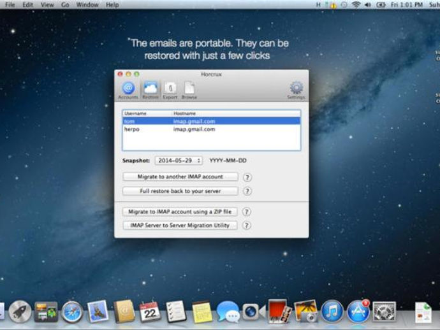The height and width of the screenshot is (330, 440).
Task: Select the herpo account row
Action: [211, 129]
